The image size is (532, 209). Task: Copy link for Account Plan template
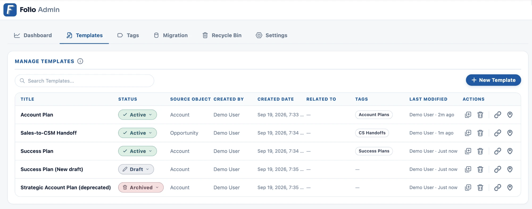tap(497, 115)
